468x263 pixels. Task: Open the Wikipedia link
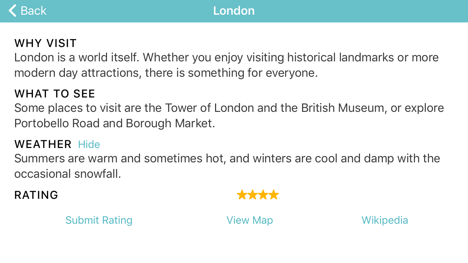click(385, 220)
